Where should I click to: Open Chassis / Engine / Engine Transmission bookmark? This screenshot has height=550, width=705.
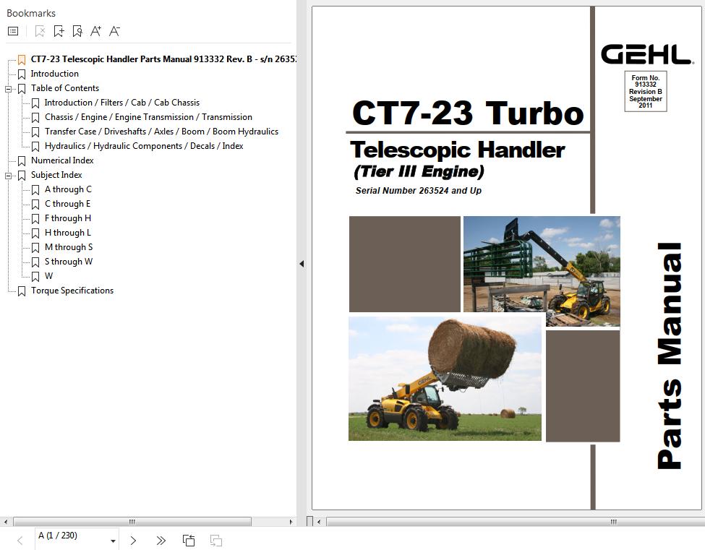[x=148, y=117]
